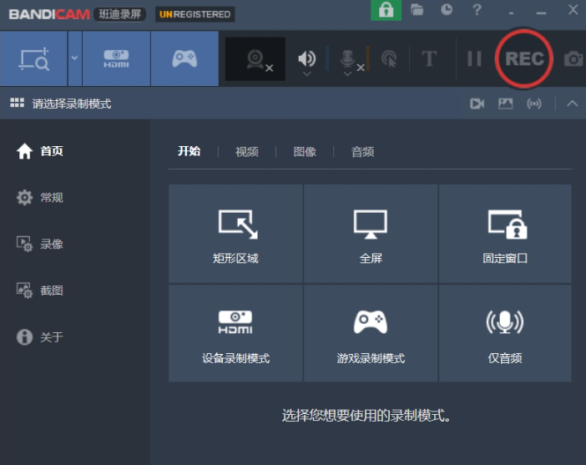The height and width of the screenshot is (465, 586).
Task: Open the output folder icon in title bar
Action: tap(417, 10)
